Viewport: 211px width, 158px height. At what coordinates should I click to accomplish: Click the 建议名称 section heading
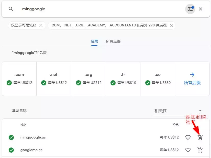click(19, 111)
